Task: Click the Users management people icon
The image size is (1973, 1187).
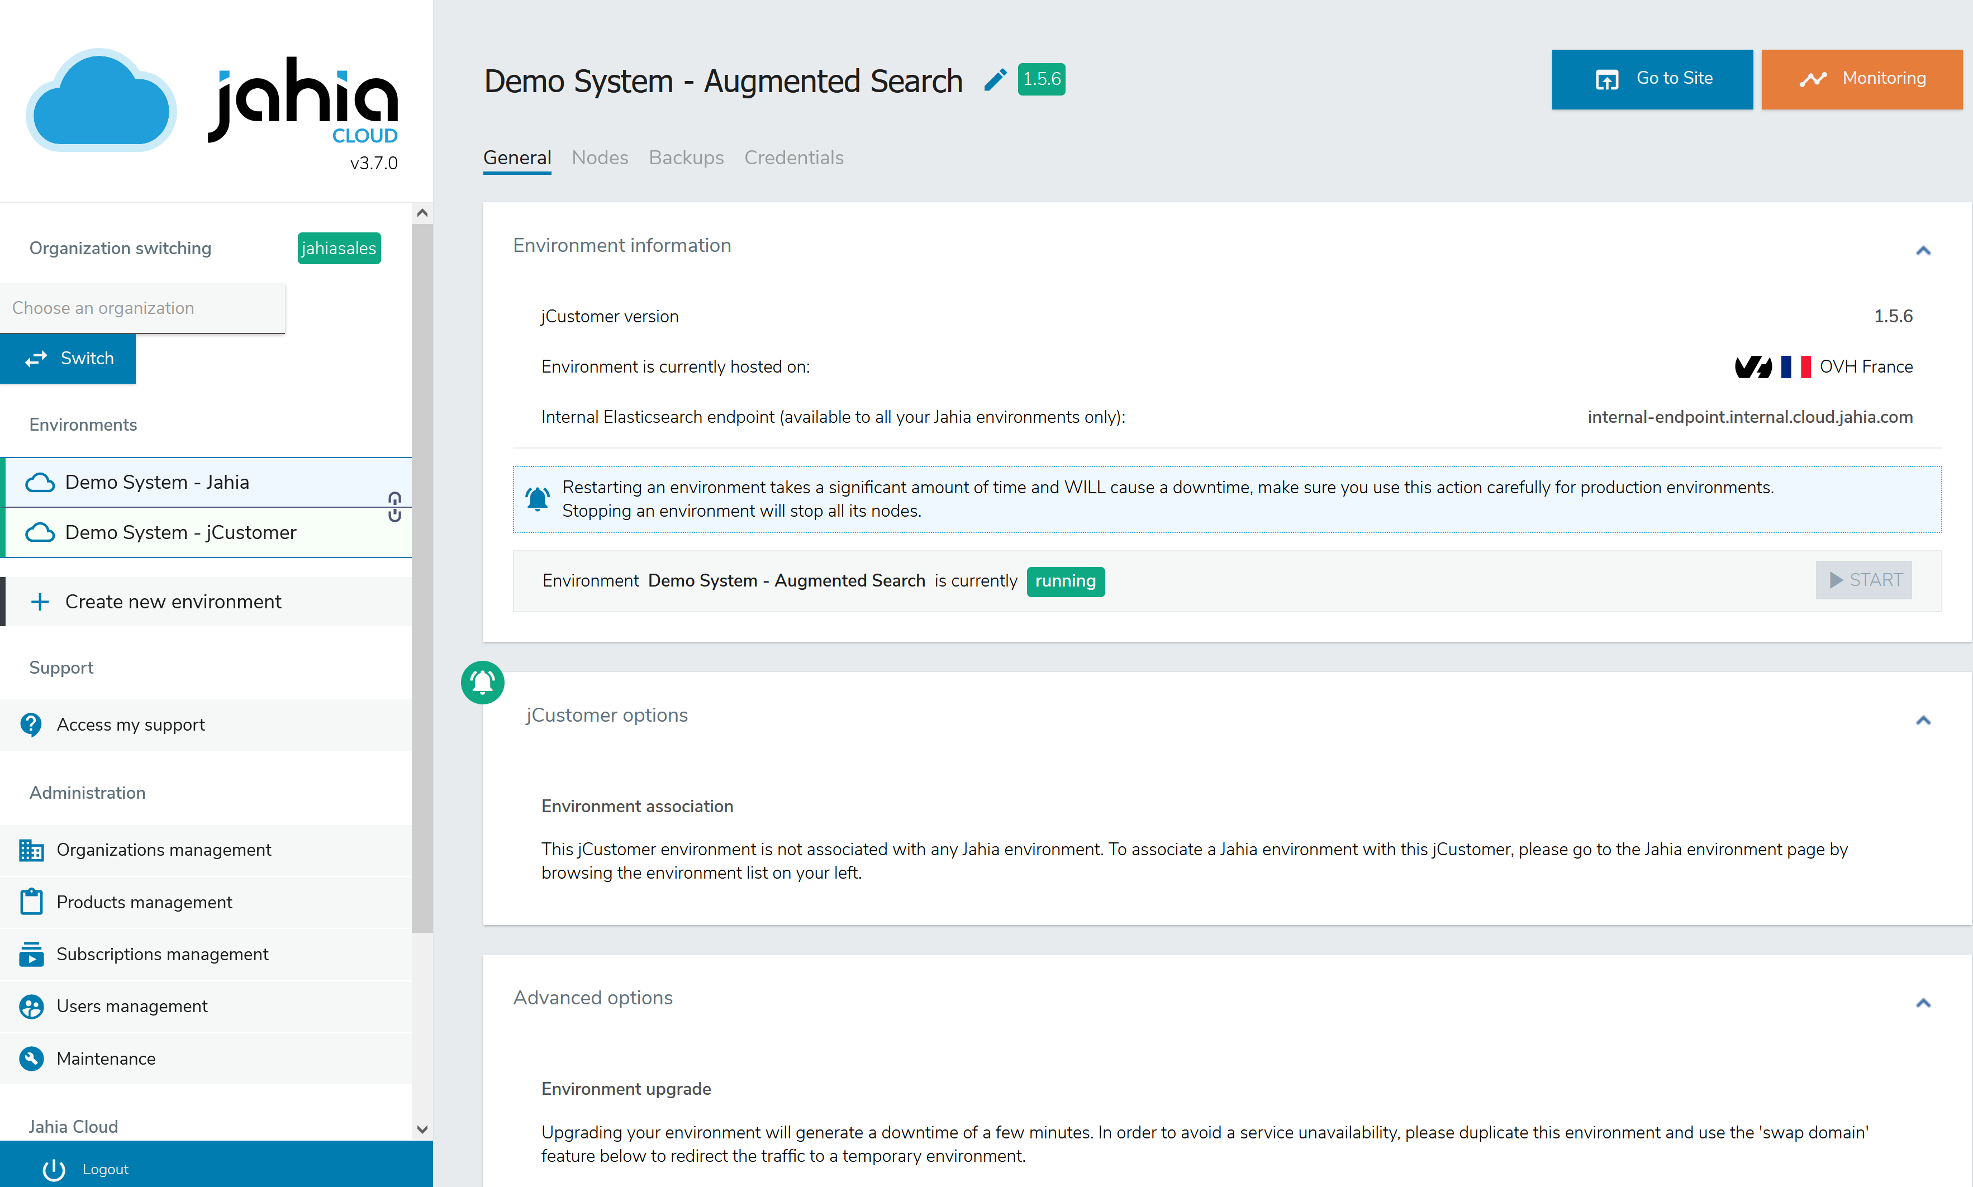Action: click(31, 1006)
